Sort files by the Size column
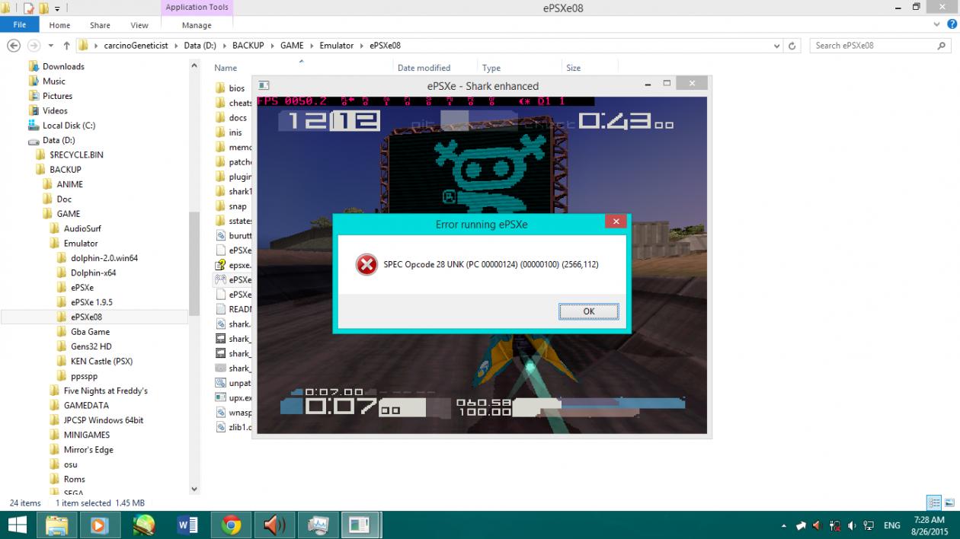Image resolution: width=960 pixels, height=539 pixels. (574, 68)
